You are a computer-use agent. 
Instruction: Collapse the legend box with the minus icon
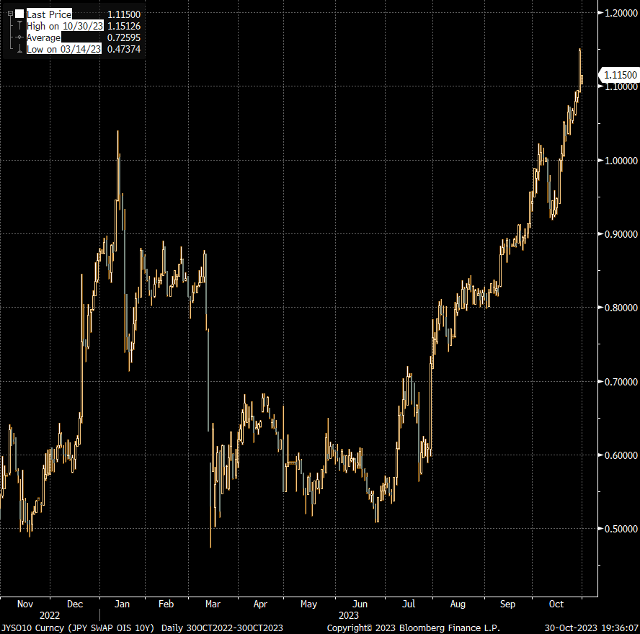click(x=10, y=14)
